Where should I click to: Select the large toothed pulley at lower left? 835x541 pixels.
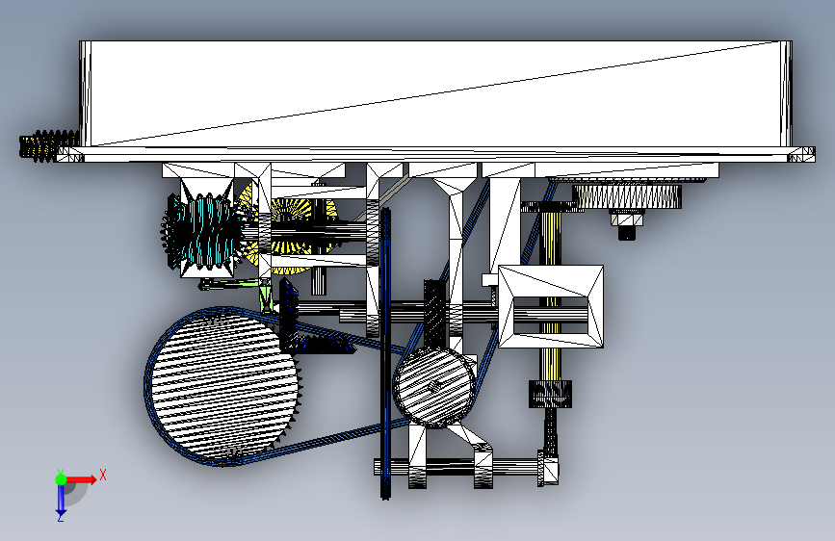(x=223, y=385)
